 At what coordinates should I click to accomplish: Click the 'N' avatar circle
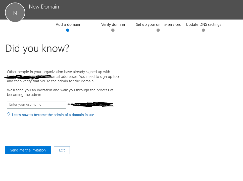(x=15, y=12)
